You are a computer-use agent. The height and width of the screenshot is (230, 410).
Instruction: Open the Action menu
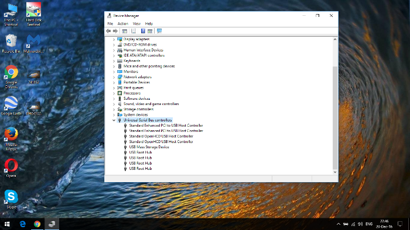point(122,24)
